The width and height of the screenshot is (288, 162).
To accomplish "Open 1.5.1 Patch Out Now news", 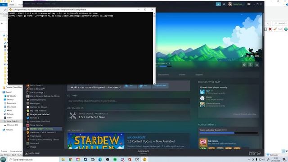I will click(x=92, y=117).
